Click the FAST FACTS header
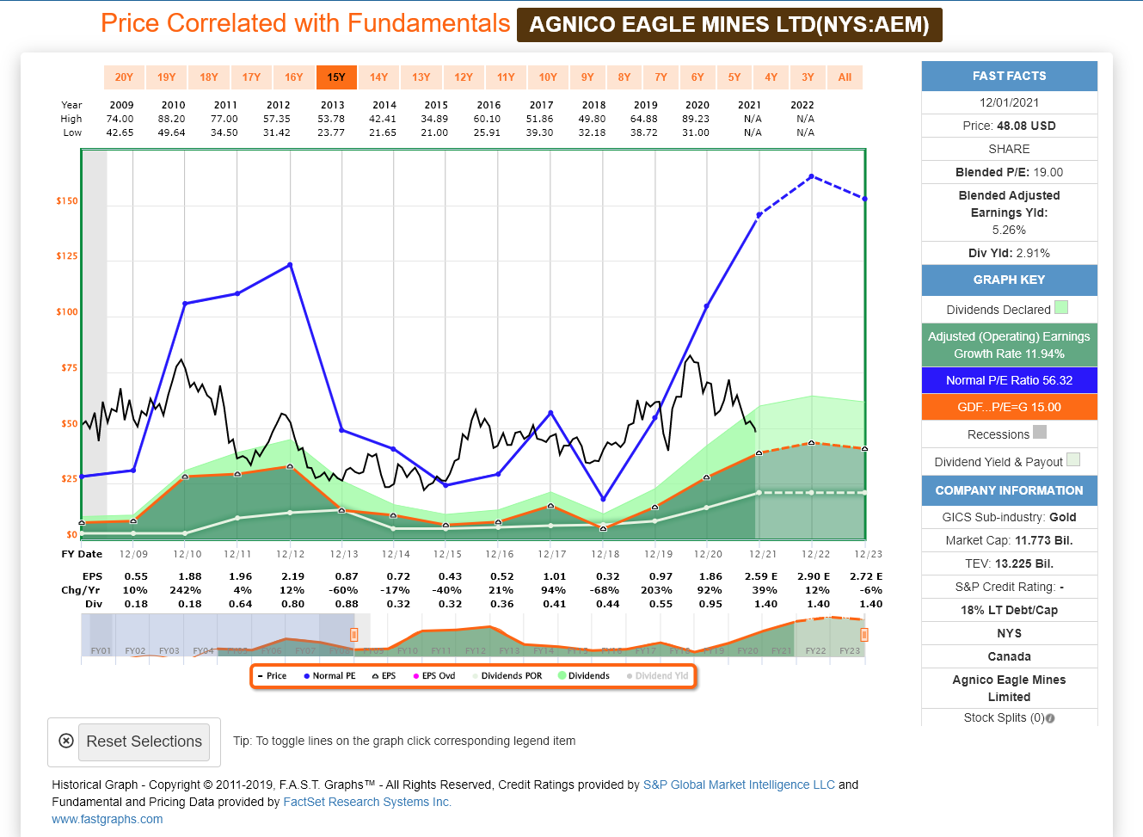Viewport: 1143px width, 837px height. (x=1010, y=76)
